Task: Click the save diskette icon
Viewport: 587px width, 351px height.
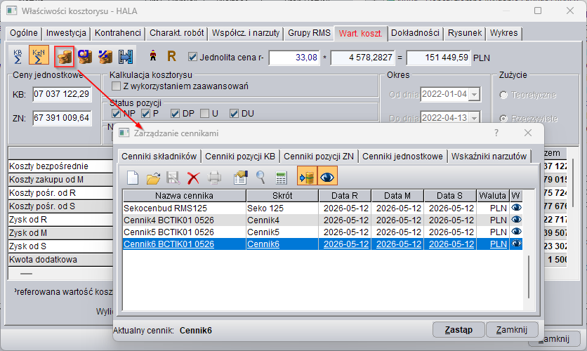Action: pos(173,178)
